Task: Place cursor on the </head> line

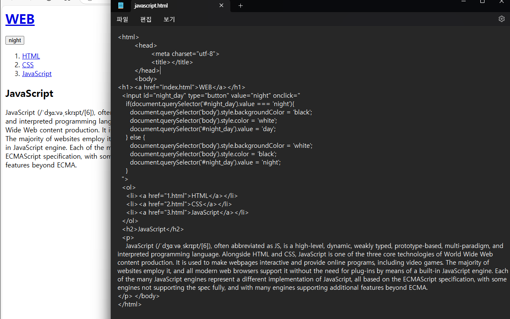Action: [x=147, y=71]
